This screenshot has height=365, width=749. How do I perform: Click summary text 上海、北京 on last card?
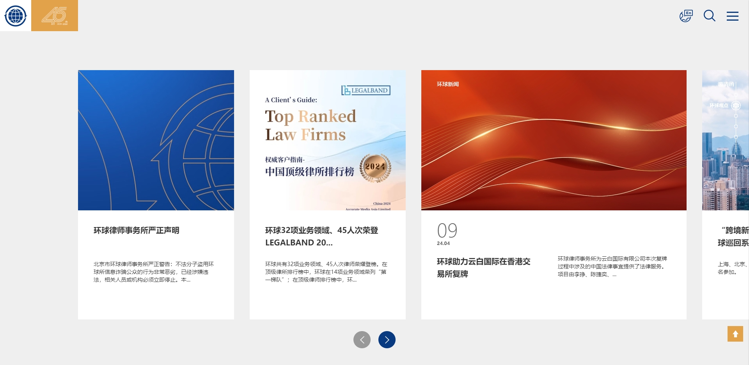tap(733, 268)
